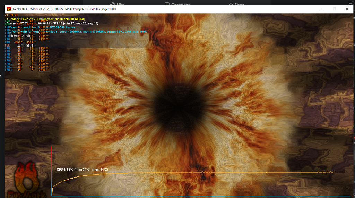The image size is (355, 198).
Task: Minimize the FurMark window
Action: coord(322,9)
